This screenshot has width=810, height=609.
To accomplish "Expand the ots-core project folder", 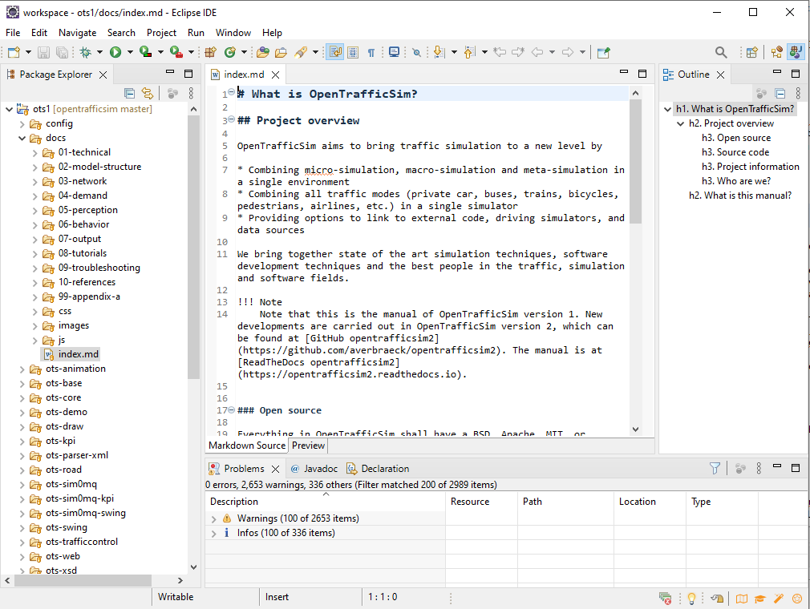I will (x=22, y=398).
